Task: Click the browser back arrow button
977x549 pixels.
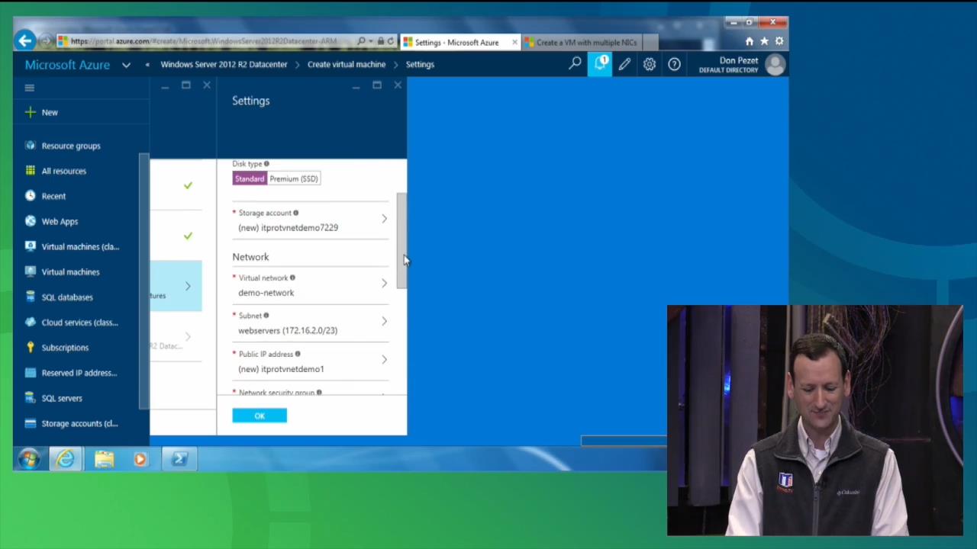Action: pos(25,41)
